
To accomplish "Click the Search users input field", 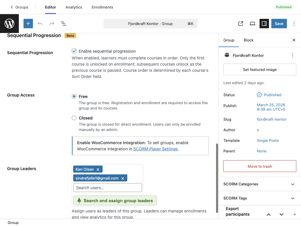I will click(x=107, y=187).
